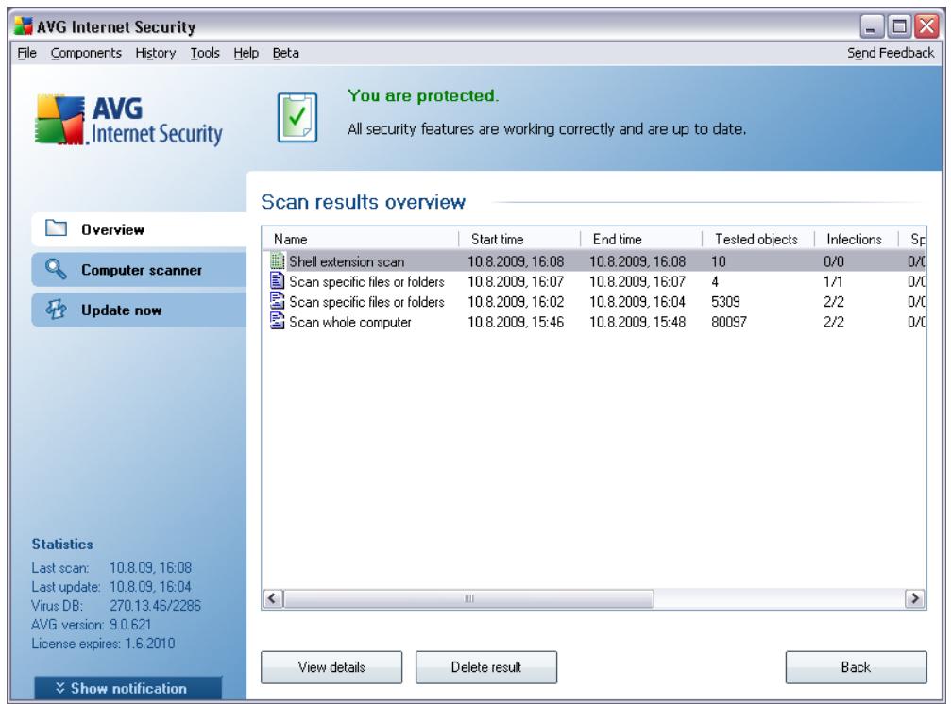Image resolution: width=951 pixels, height=704 pixels.
Task: Maximize the AVG Internet Security window
Action: [899, 26]
